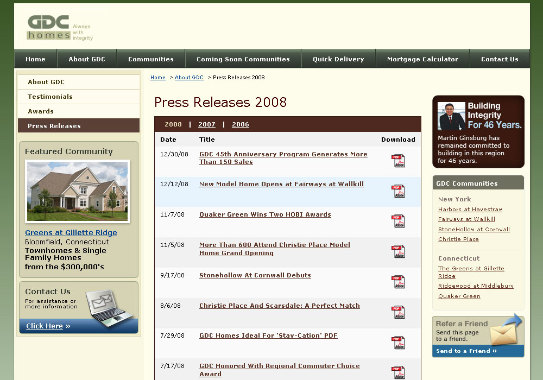This screenshot has height=380, width=543.
Task: Download PDF for Christie Place And Scarsdale
Action: point(398,312)
